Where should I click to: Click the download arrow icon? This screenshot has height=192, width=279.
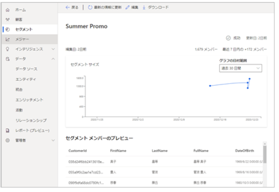click(144, 7)
